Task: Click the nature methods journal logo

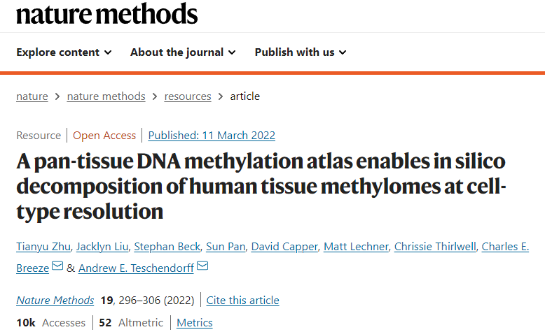Action: point(106,13)
